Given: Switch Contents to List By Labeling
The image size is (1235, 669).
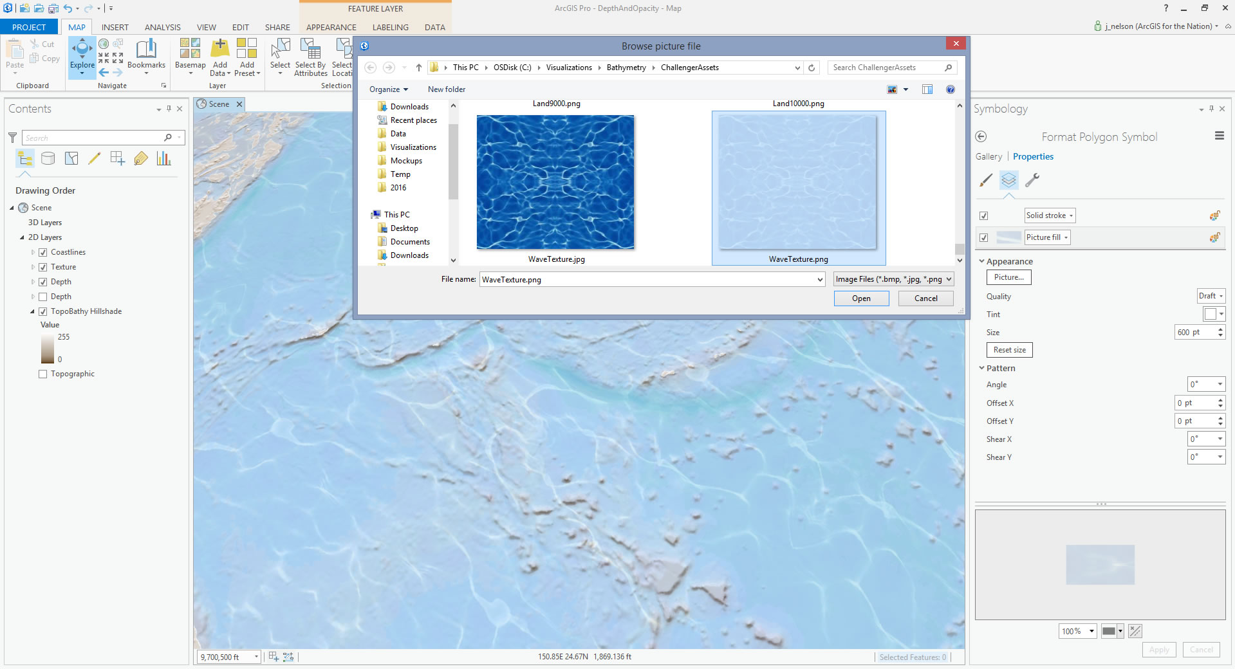Looking at the screenshot, I should pos(141,158).
